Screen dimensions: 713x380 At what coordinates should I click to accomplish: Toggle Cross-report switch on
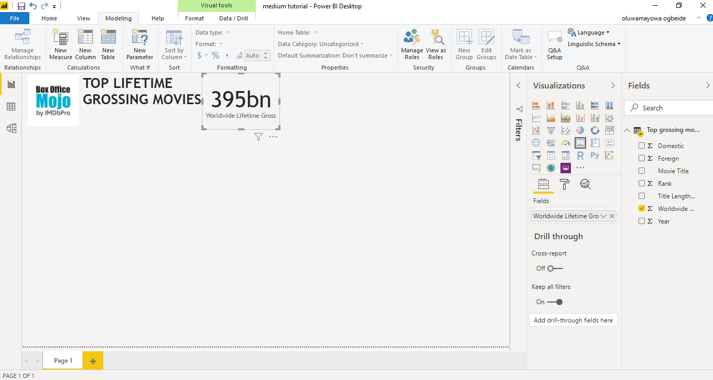[x=555, y=269]
